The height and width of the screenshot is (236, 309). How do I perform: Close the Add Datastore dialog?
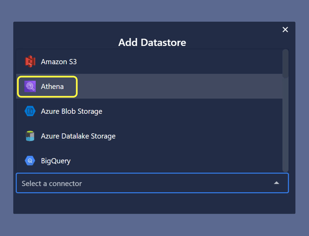(285, 29)
